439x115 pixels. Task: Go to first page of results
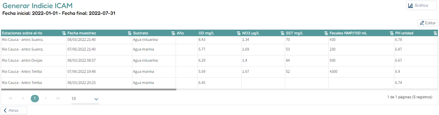pos(11,98)
